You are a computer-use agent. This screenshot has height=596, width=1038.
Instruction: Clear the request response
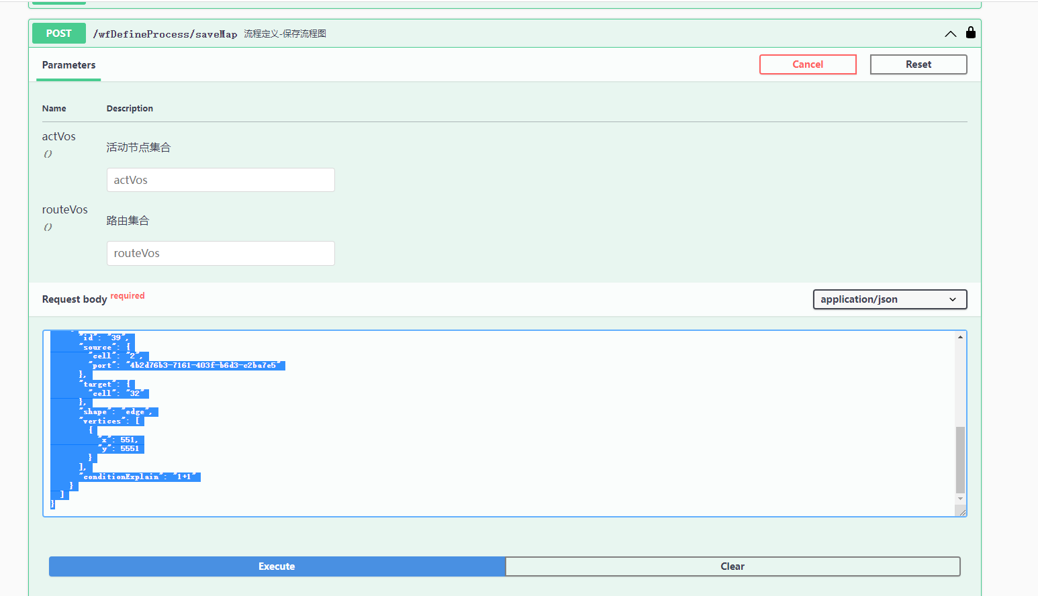(733, 566)
